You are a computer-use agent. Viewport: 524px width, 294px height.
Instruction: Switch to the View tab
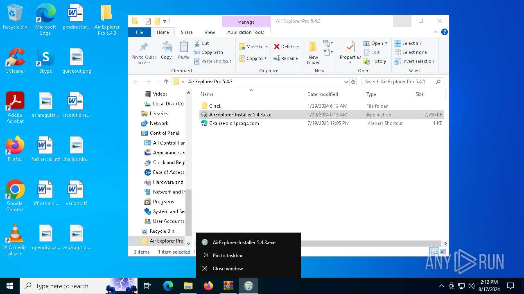(x=210, y=32)
